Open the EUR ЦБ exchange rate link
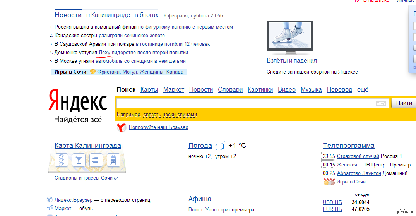The height and width of the screenshot is (216, 416). [x=332, y=209]
